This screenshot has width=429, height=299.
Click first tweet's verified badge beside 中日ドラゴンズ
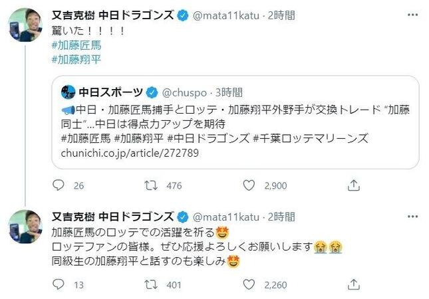click(x=182, y=14)
